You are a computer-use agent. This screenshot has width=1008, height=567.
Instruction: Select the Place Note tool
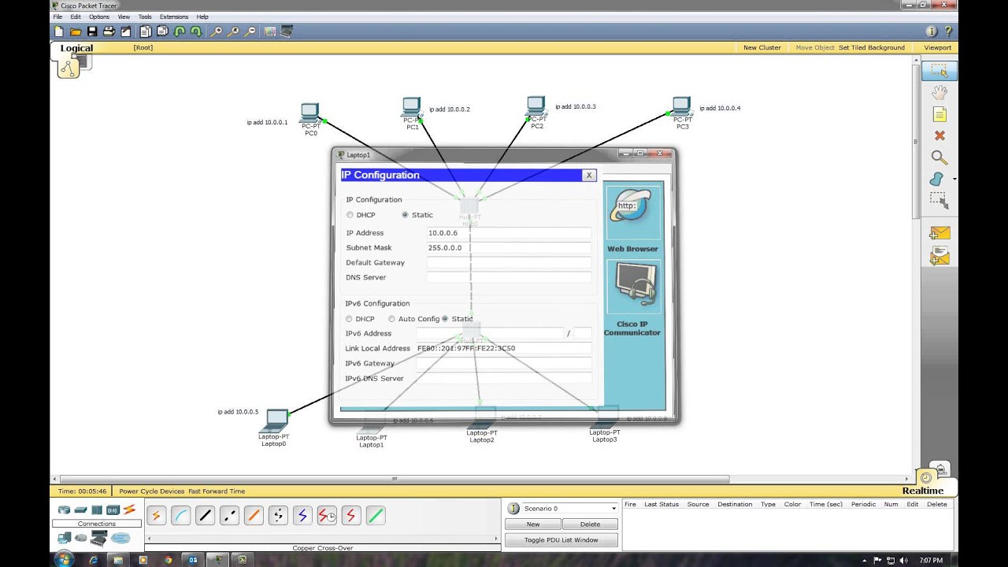[939, 114]
